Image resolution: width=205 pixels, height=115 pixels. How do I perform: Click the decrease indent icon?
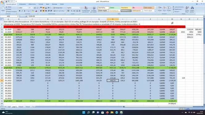coord(49,11)
